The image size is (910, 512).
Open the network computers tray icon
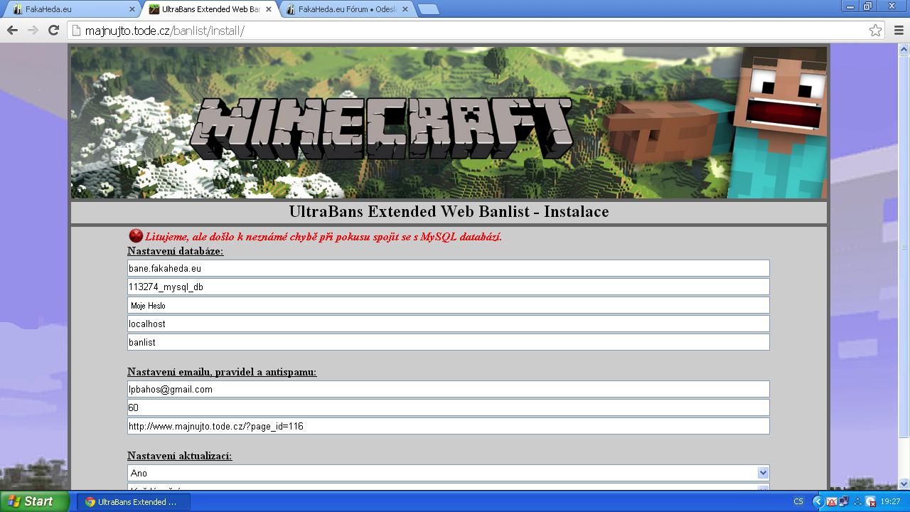click(843, 501)
